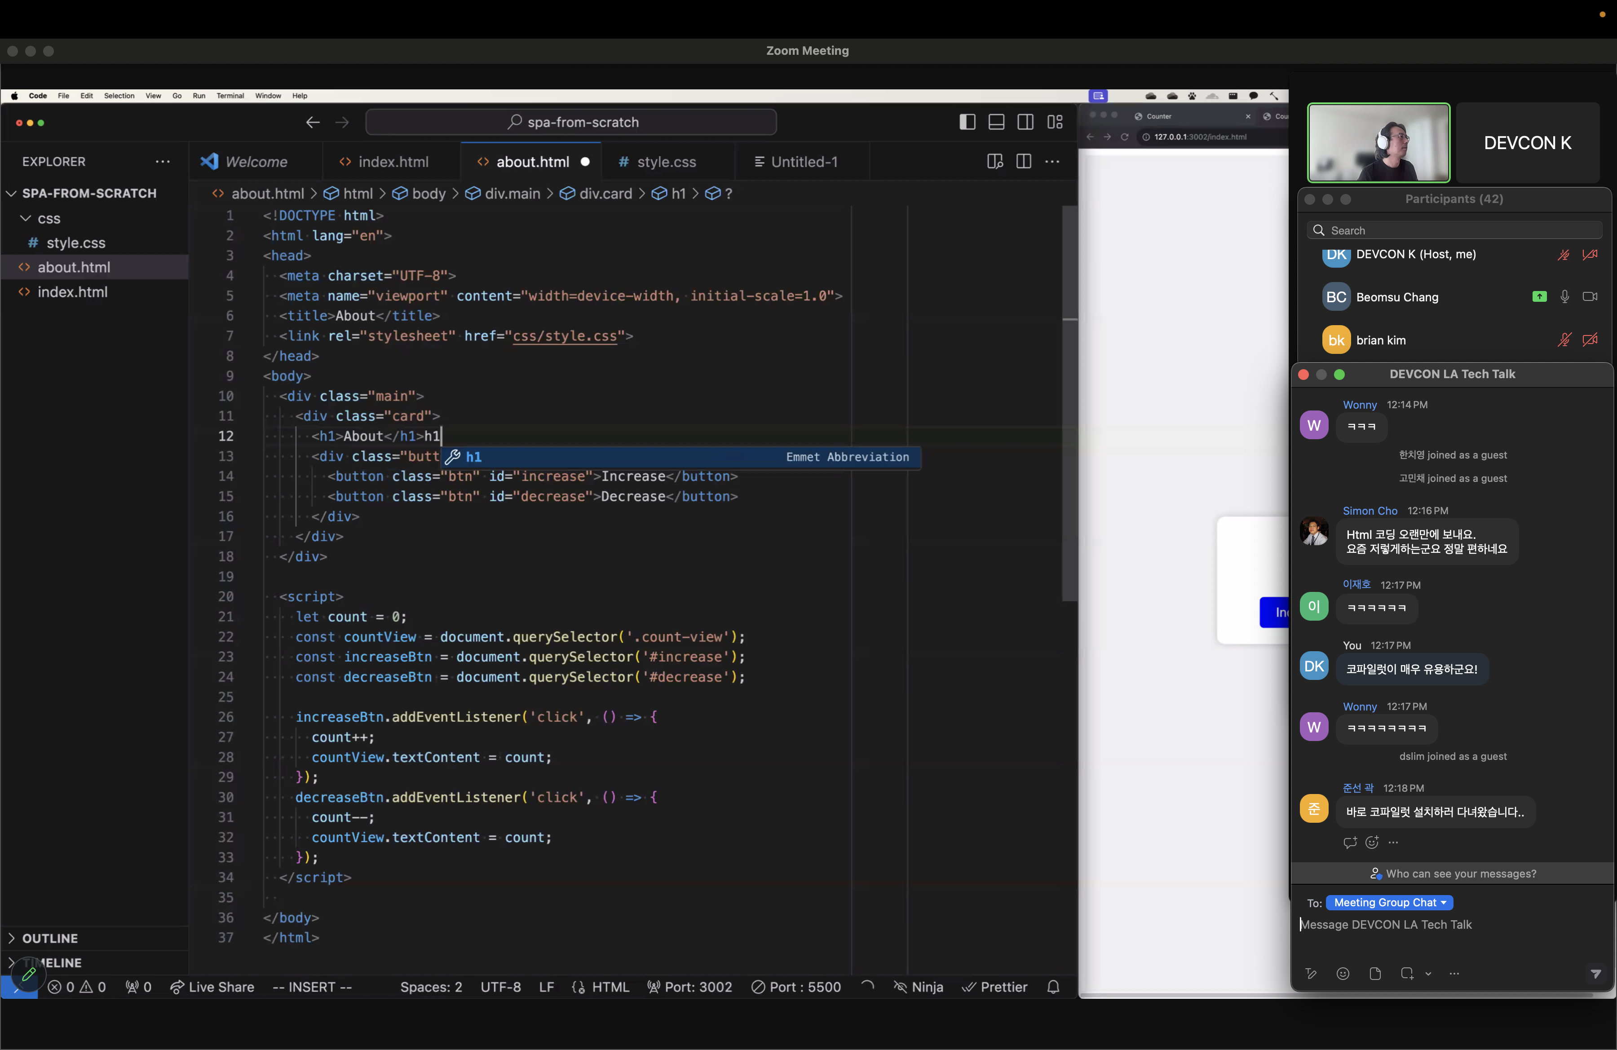Screen dimensions: 1617x1050
Task: Open notifications bell in status bar
Action: 1053,987
